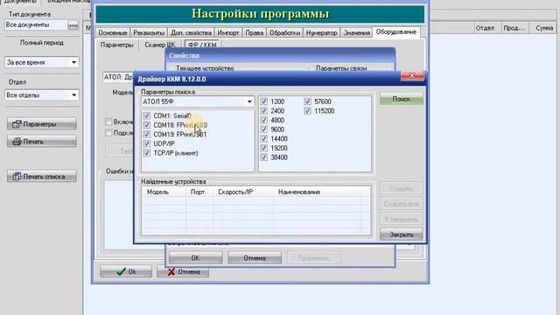Toggle the 38400 baud rate checkbox
Viewport: 560px width, 315px height.
click(264, 157)
